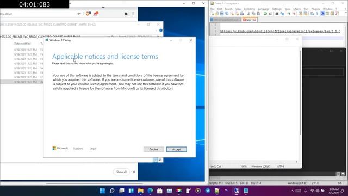Open File Explorer from the taskbar
The image size is (348, 196).
(140, 191)
